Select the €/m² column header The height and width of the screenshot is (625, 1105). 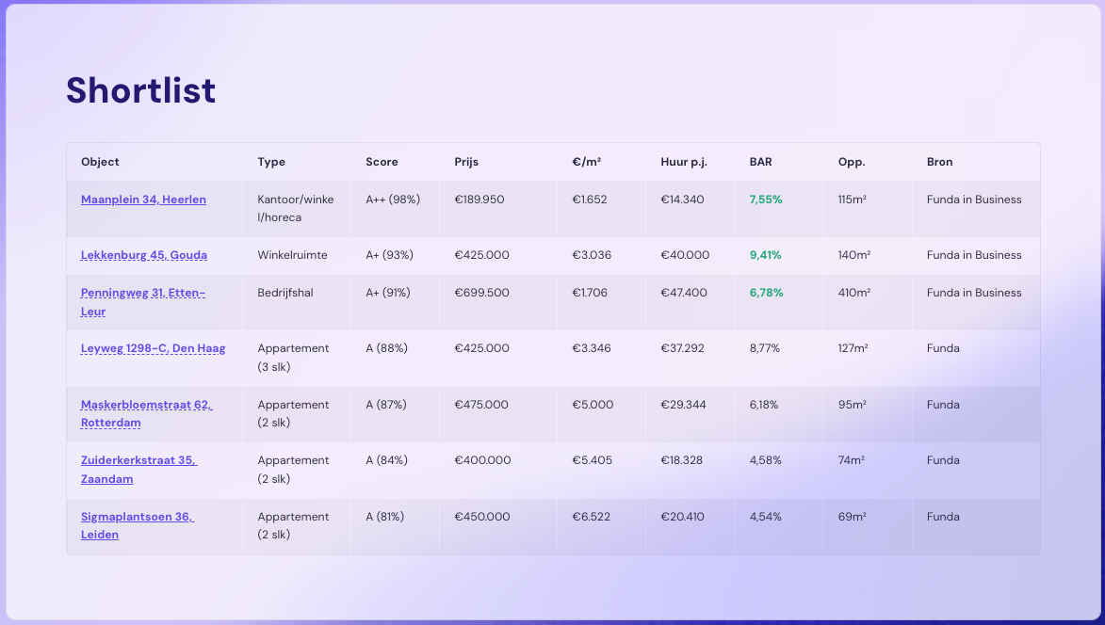click(x=586, y=162)
